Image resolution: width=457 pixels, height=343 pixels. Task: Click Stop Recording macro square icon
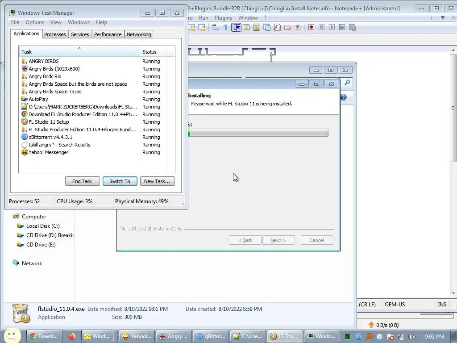pos(321,27)
